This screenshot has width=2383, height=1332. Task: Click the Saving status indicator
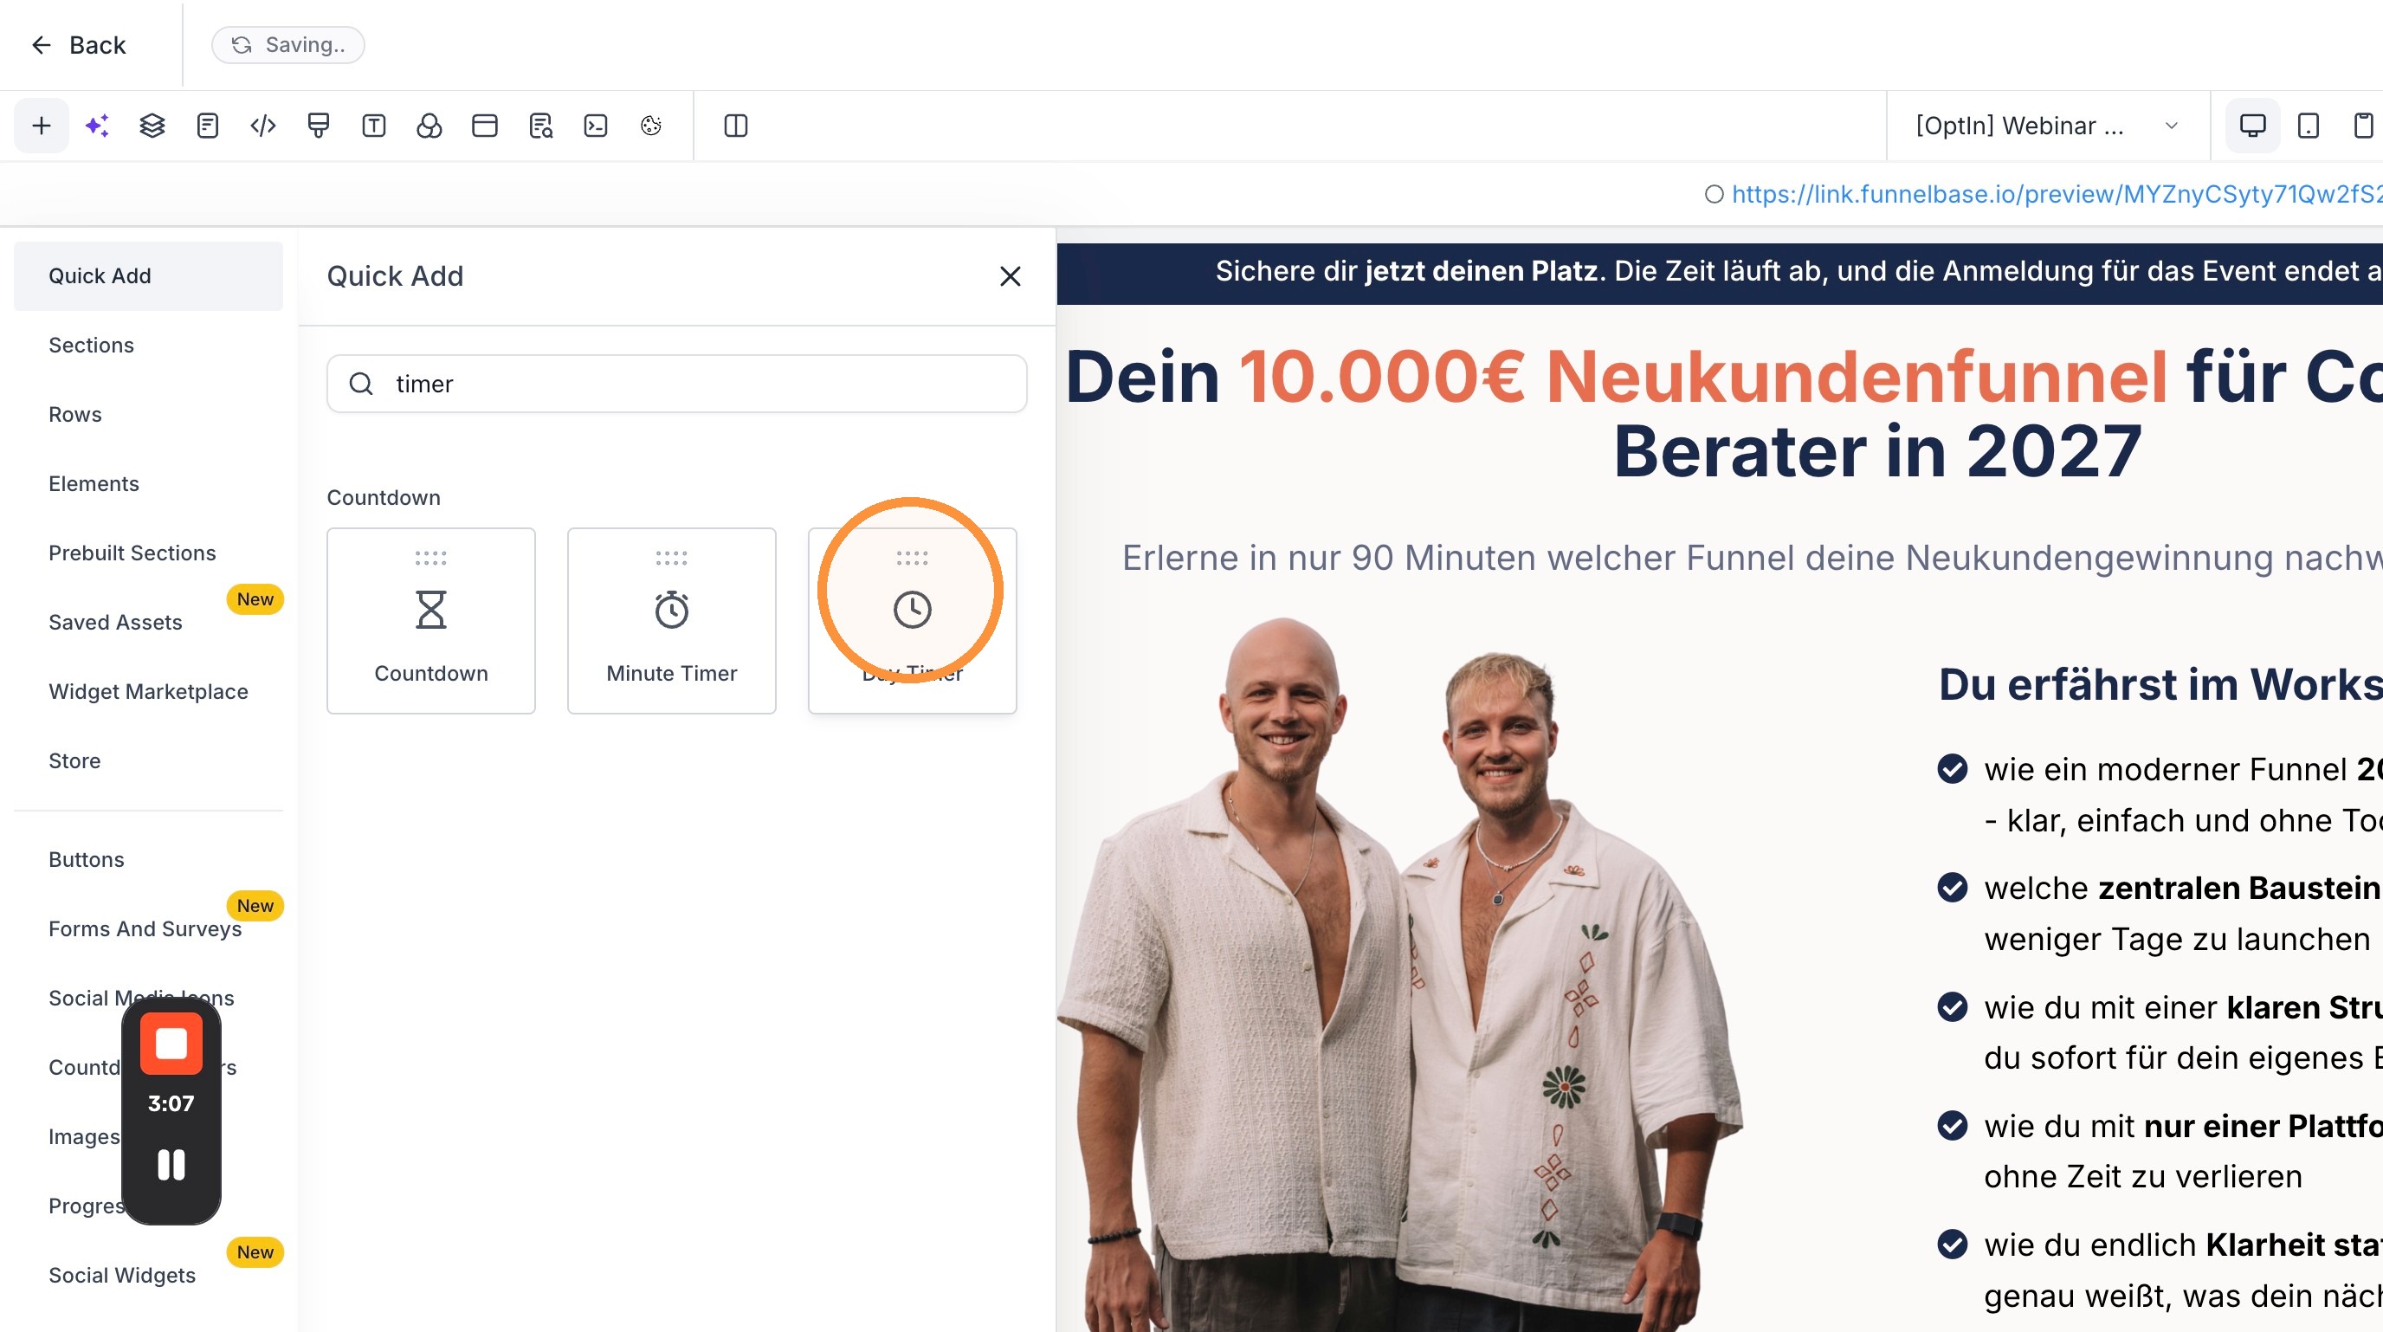coord(288,44)
